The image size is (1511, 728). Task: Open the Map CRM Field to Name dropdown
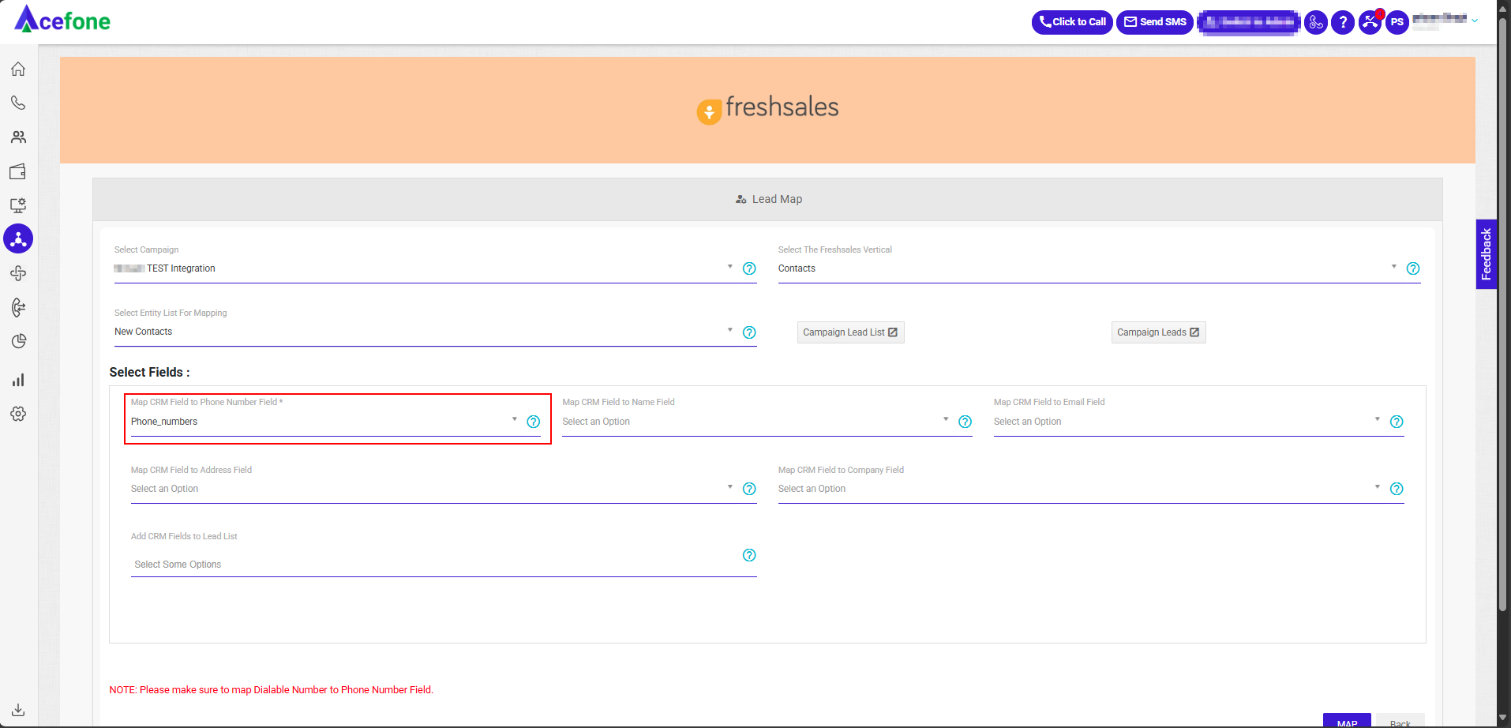coord(756,422)
